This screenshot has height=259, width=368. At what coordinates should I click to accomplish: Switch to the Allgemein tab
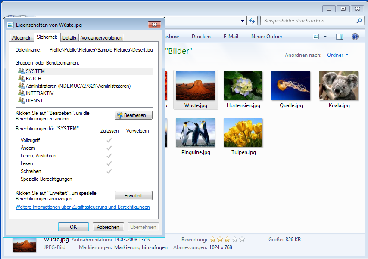click(x=22, y=38)
